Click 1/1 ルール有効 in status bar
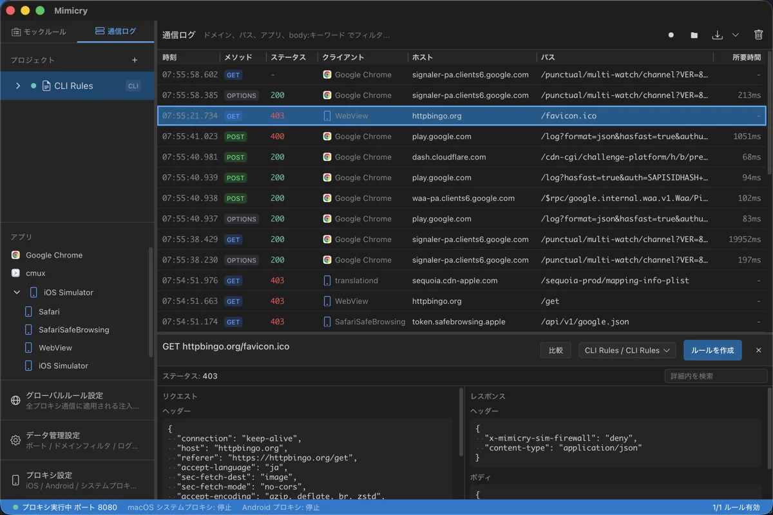 736,507
